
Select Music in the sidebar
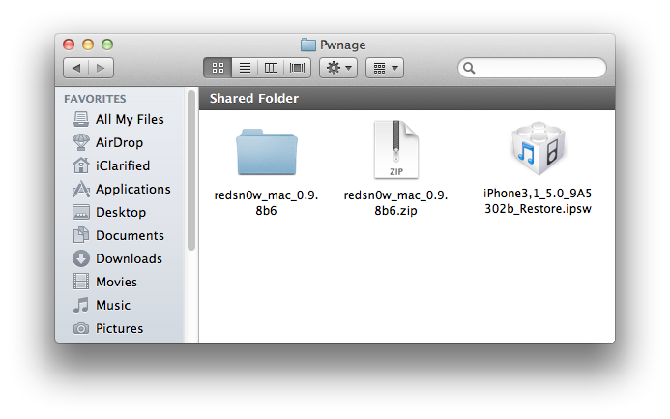[x=112, y=305]
